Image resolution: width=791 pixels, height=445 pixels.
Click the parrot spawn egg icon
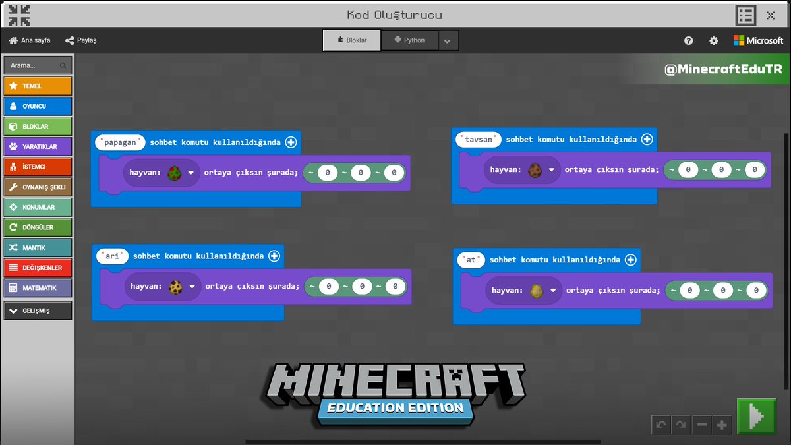175,173
